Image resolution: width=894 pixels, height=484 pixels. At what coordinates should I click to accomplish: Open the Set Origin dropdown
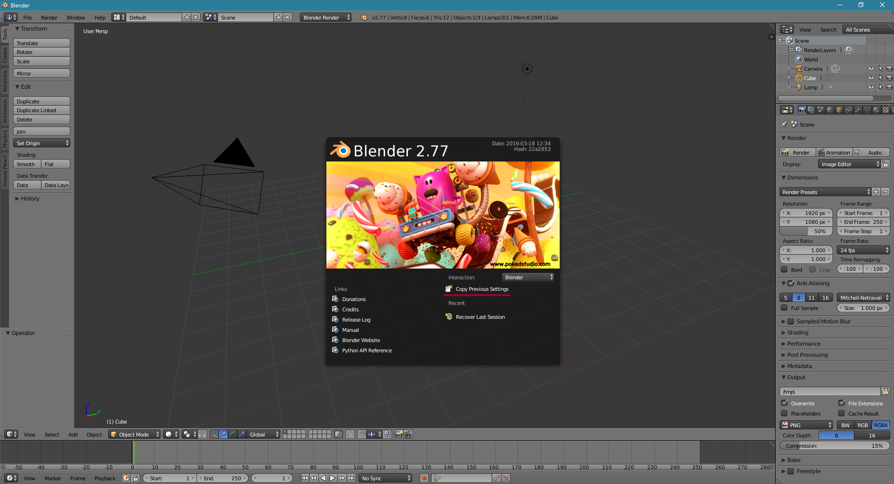41,143
